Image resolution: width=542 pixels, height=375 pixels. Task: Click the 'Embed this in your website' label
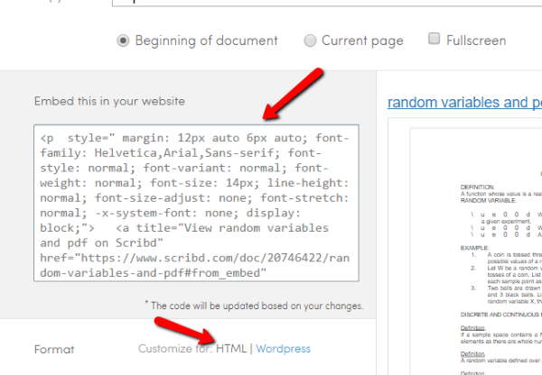coord(109,101)
